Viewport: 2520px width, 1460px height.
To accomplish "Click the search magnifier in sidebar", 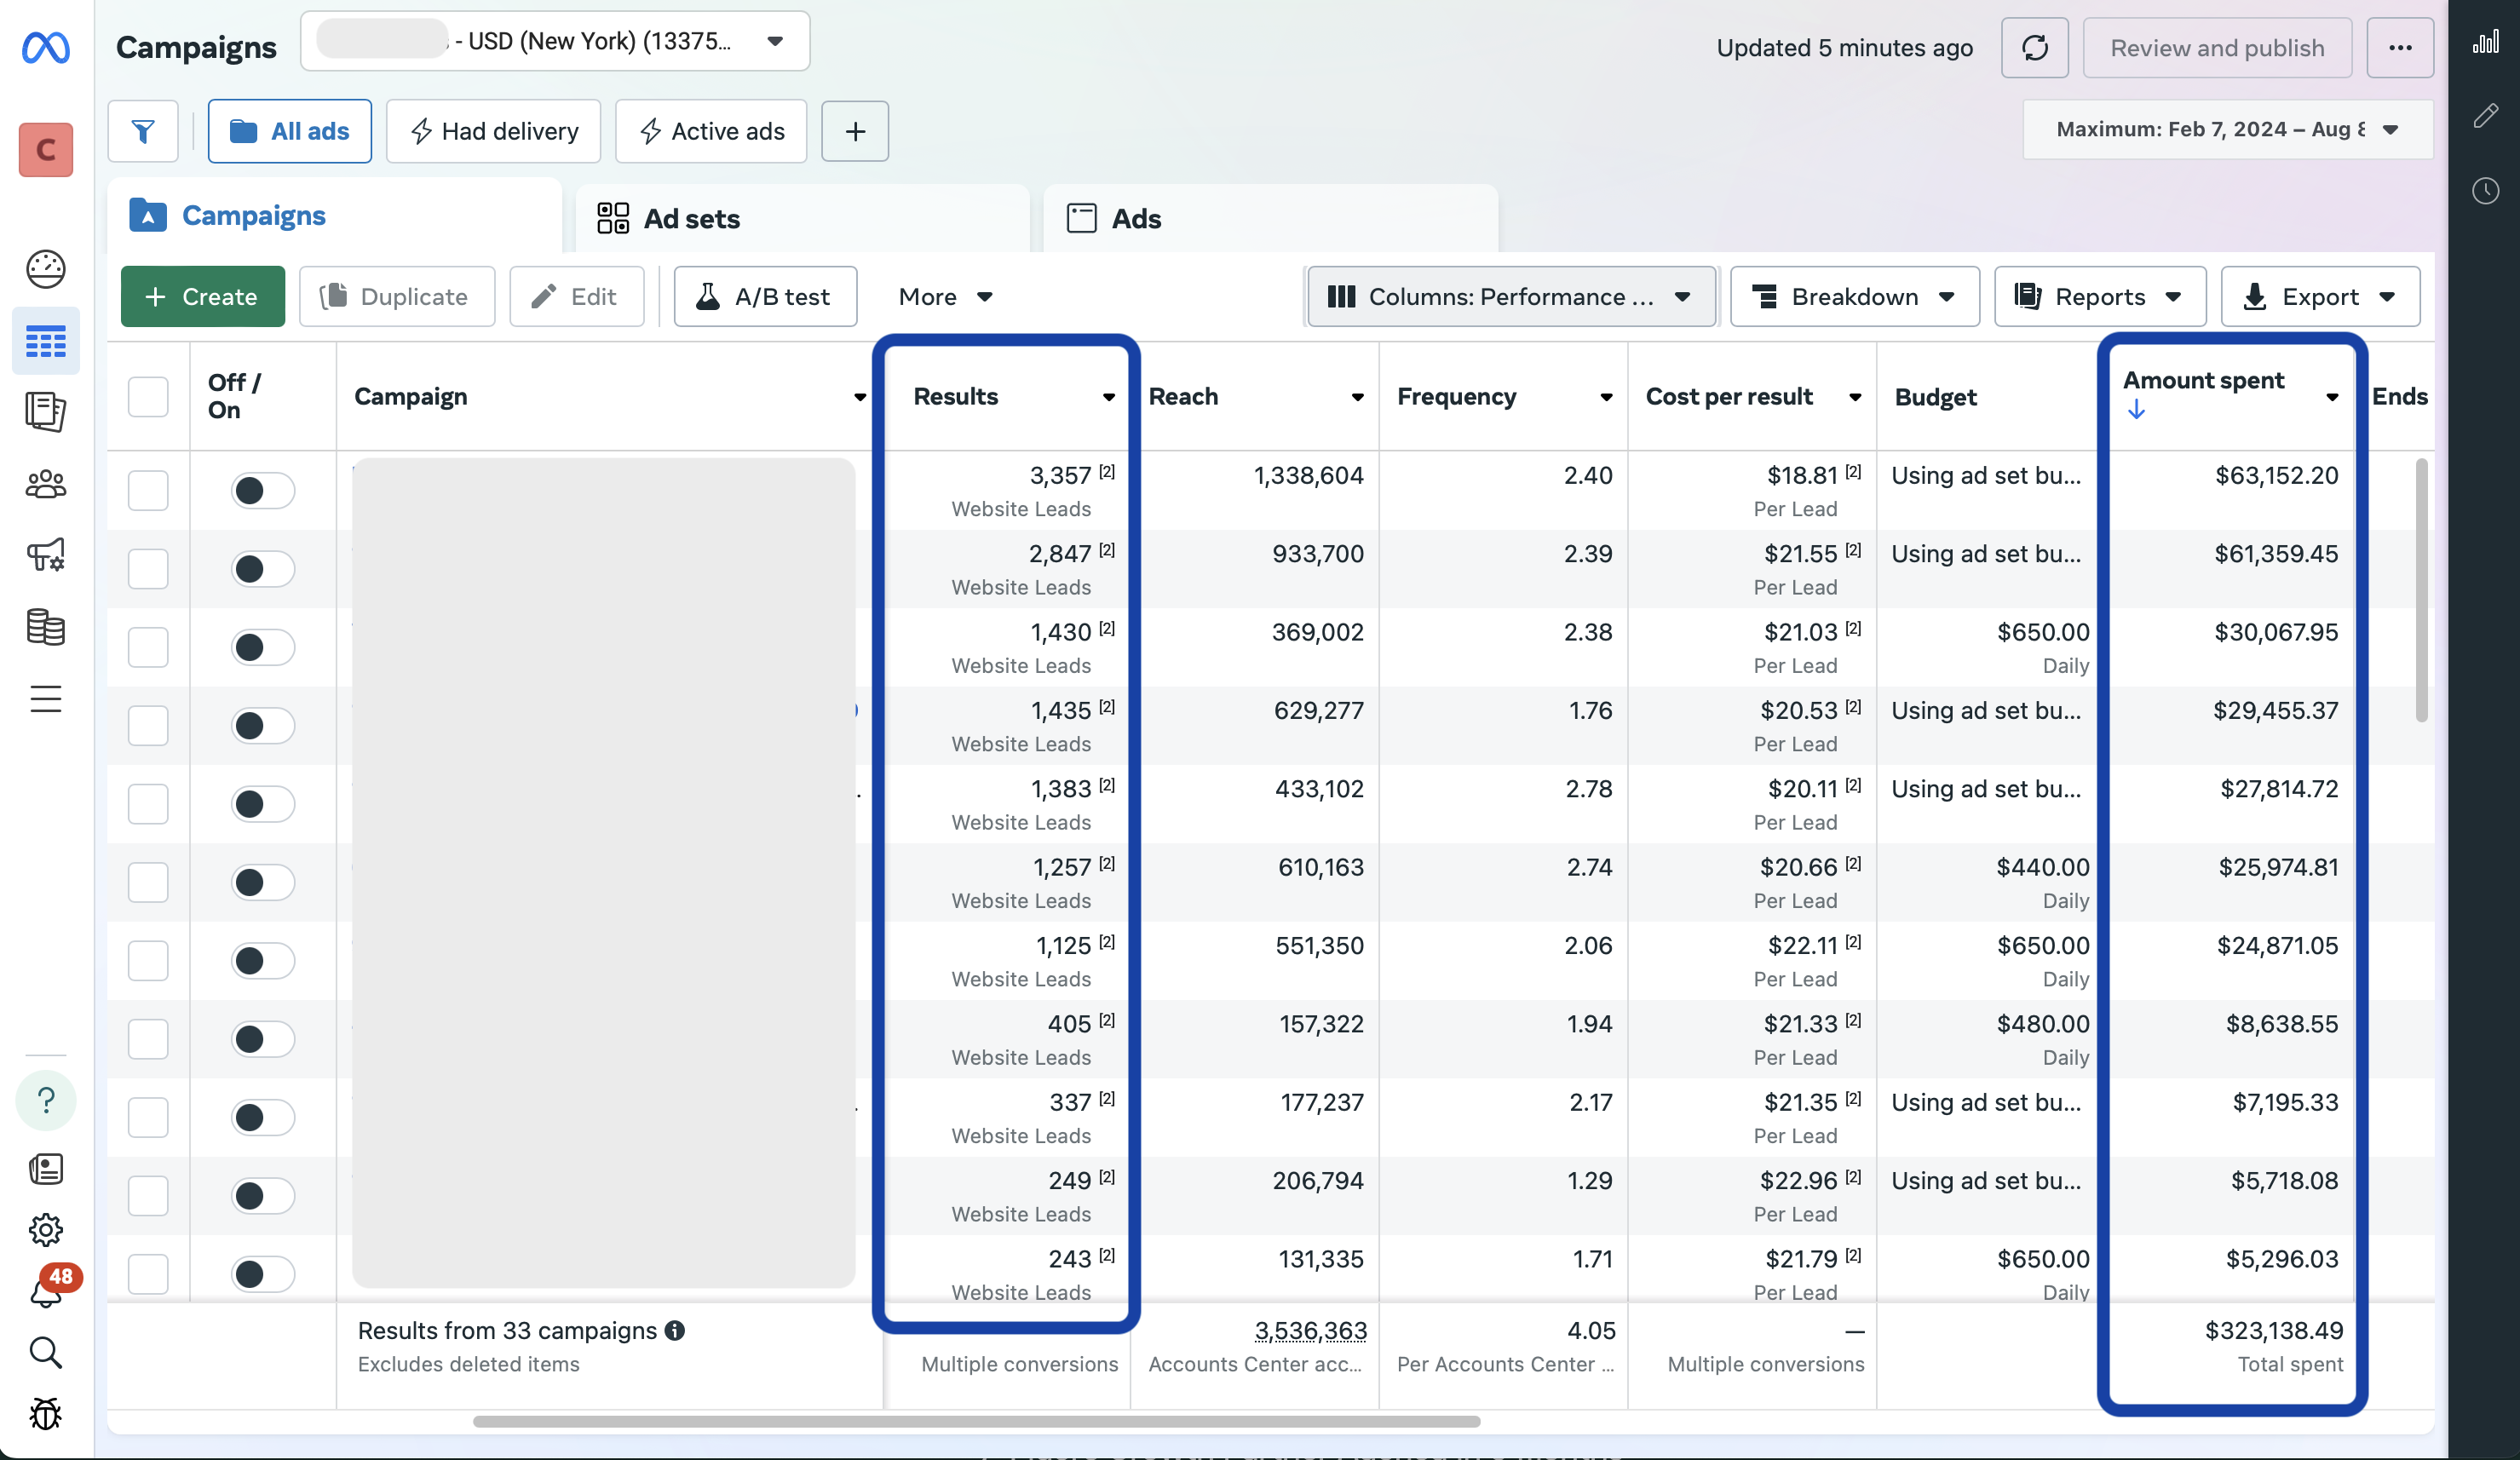I will point(46,1353).
